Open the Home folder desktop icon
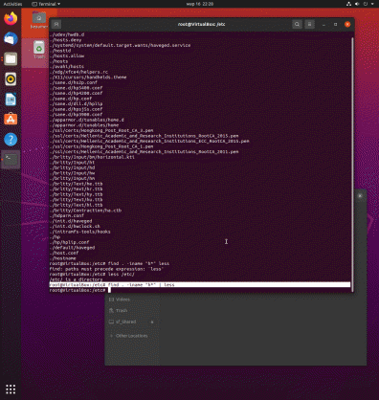This screenshot has height=400, width=379. click(39, 20)
